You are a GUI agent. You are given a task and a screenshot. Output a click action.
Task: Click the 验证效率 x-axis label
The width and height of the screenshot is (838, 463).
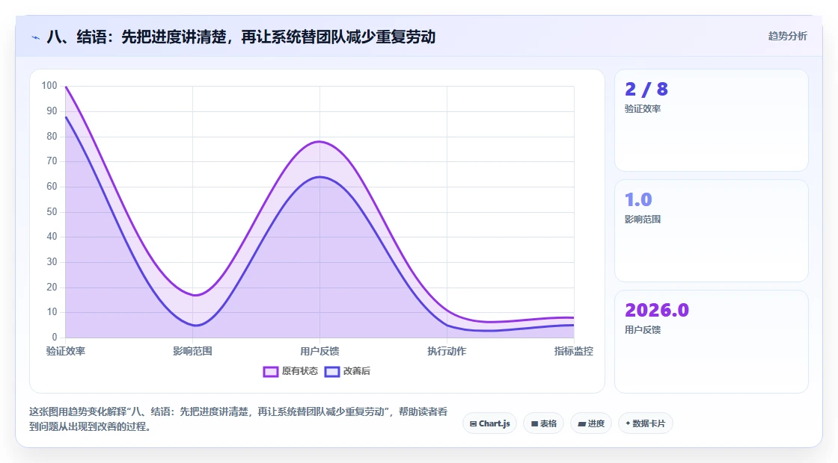(x=66, y=351)
